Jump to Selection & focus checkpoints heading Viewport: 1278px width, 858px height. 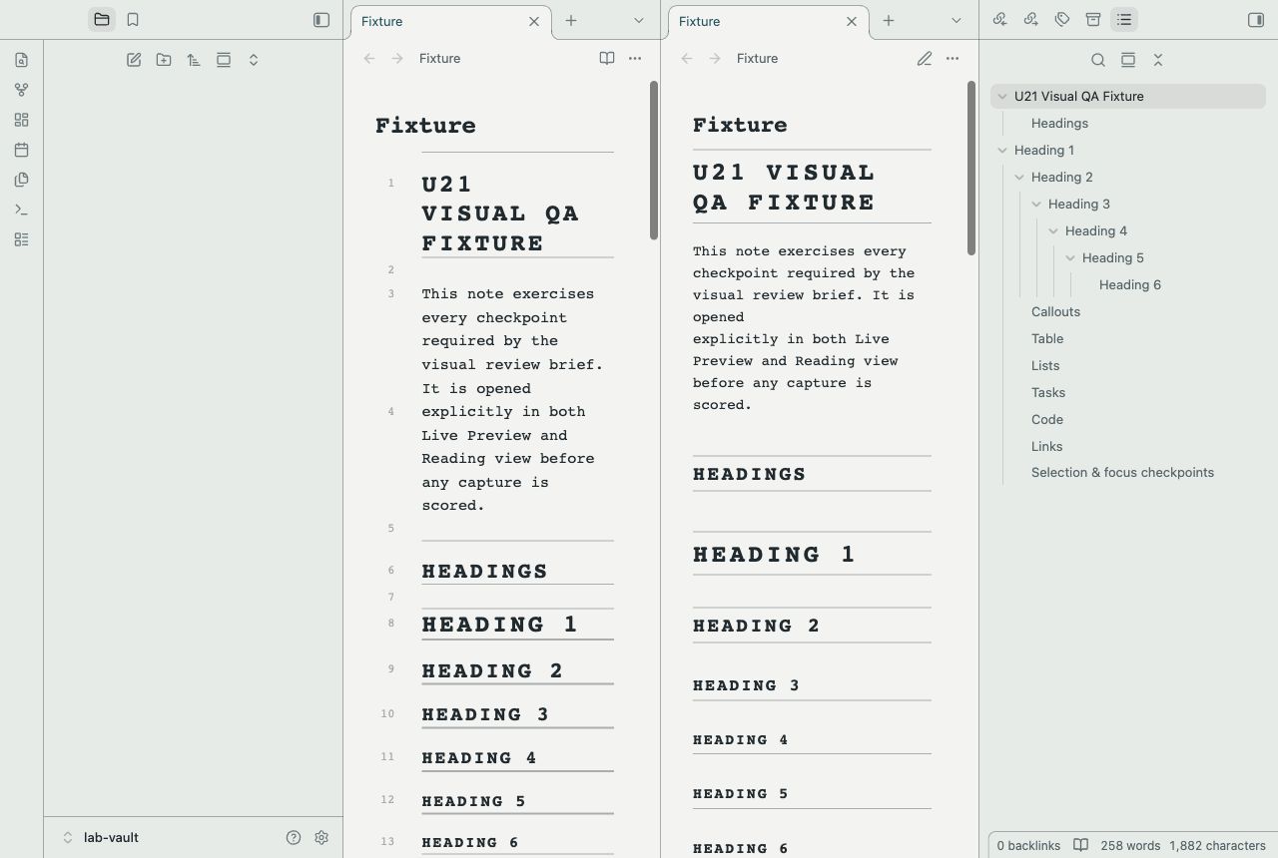point(1122,473)
